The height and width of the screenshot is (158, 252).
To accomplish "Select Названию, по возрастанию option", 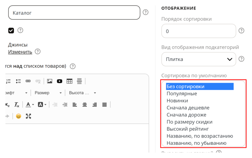I will pyautogui.click(x=200, y=136).
